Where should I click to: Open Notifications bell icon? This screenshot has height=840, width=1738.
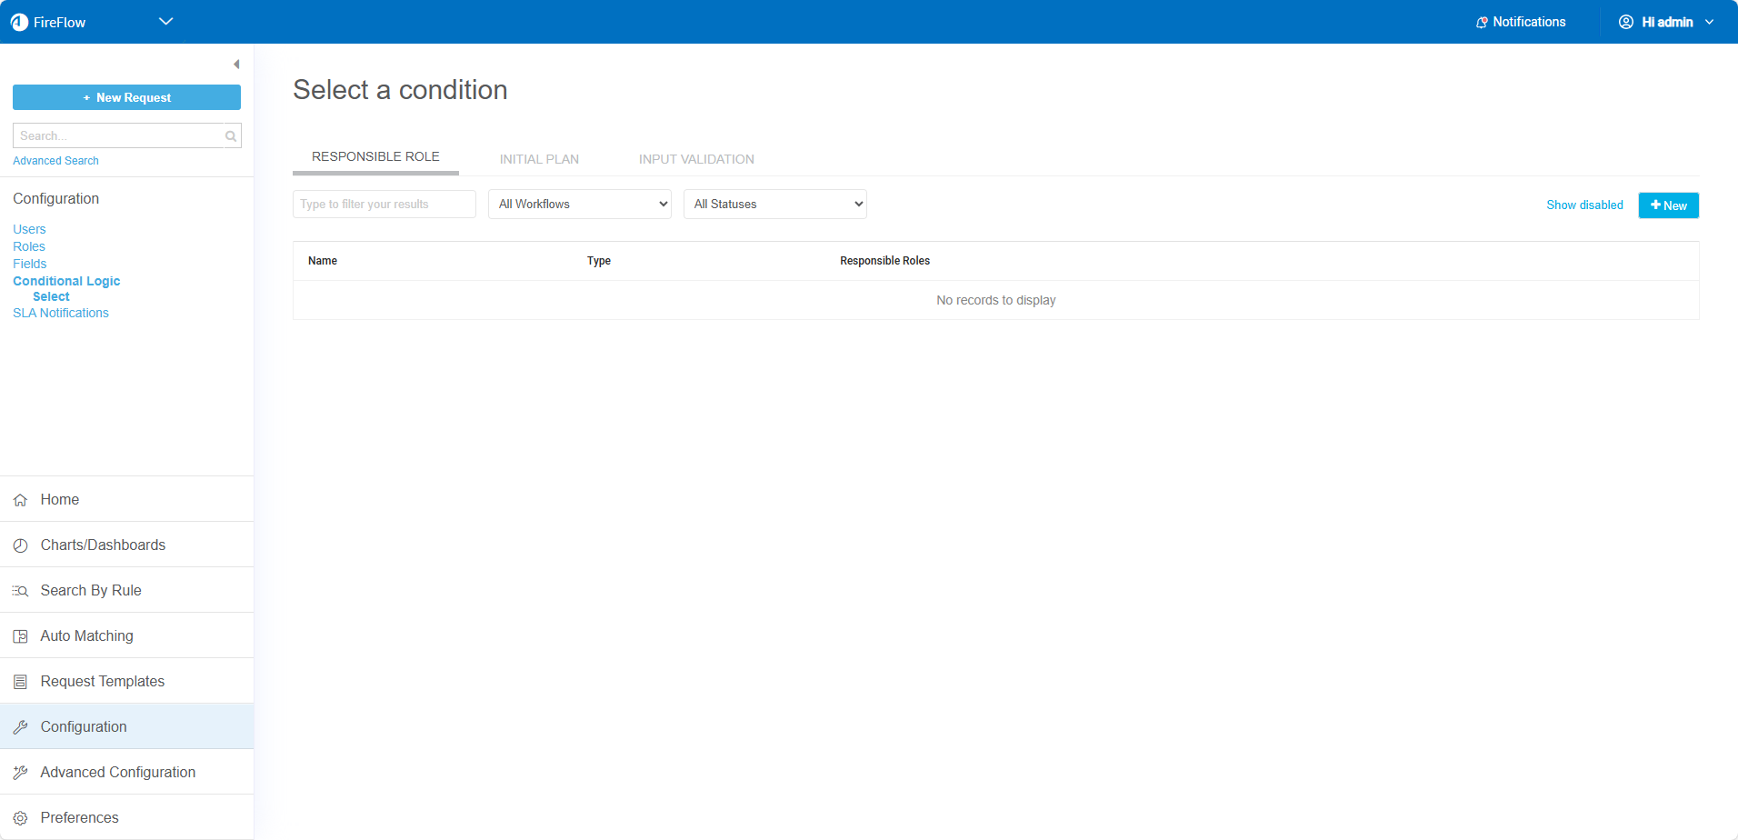(1482, 22)
